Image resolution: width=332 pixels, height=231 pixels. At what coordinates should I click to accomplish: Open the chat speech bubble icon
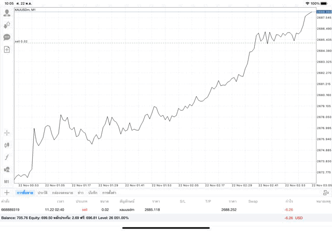click(x=7, y=37)
